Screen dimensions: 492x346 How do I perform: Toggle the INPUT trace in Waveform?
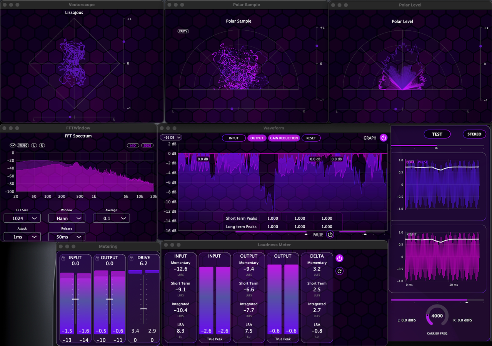tap(234, 138)
